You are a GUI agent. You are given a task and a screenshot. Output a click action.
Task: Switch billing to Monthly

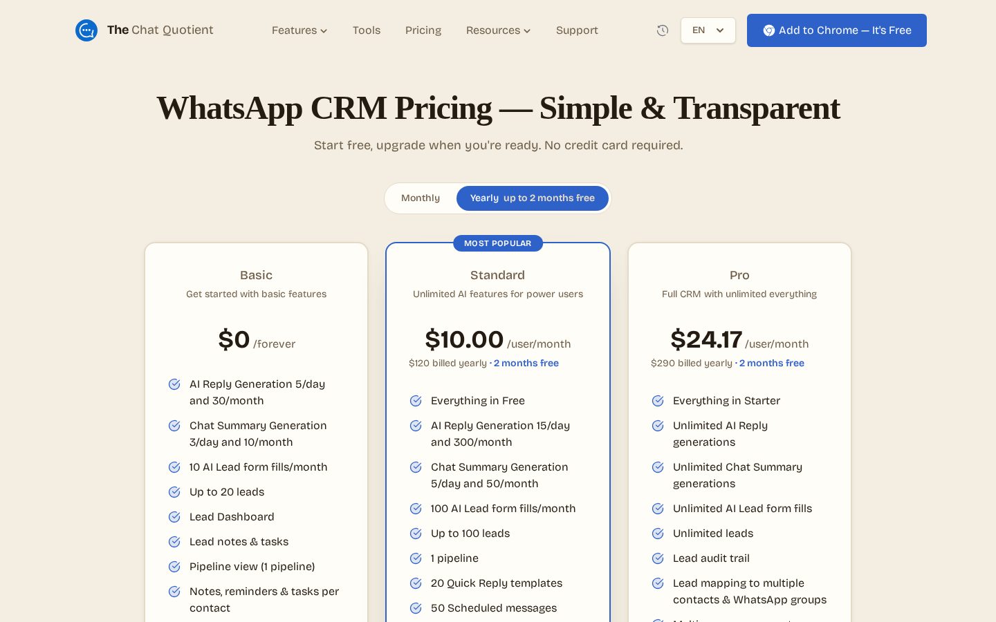(x=421, y=198)
